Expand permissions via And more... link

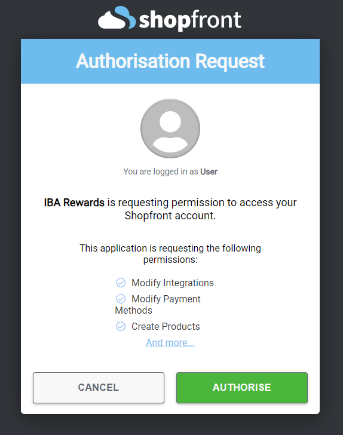[170, 342]
